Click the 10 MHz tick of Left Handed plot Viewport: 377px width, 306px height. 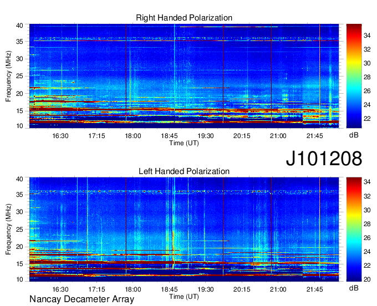tap(20, 279)
